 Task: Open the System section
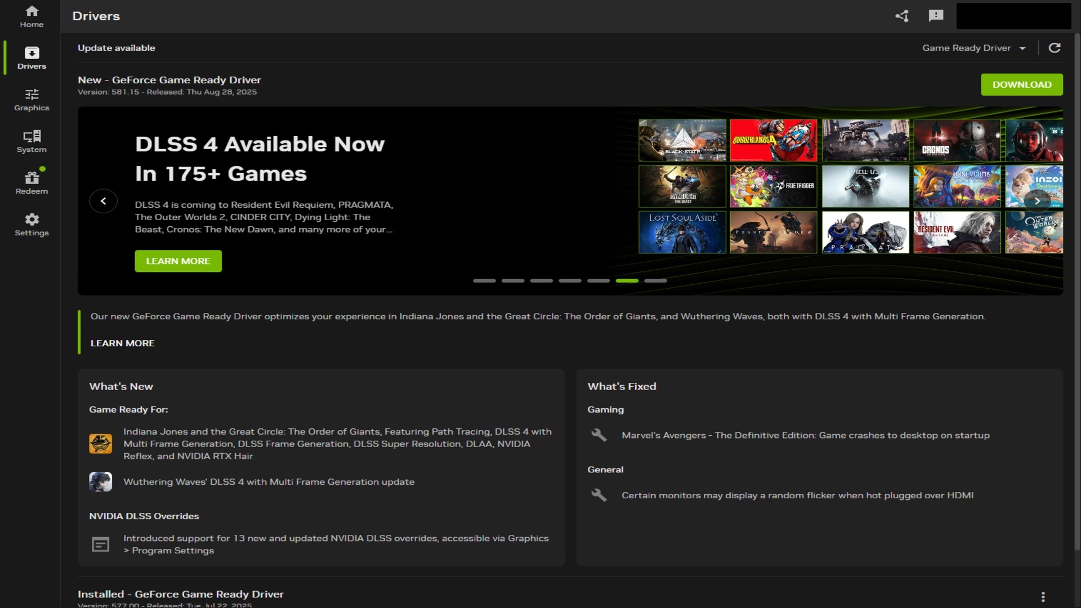(32, 141)
